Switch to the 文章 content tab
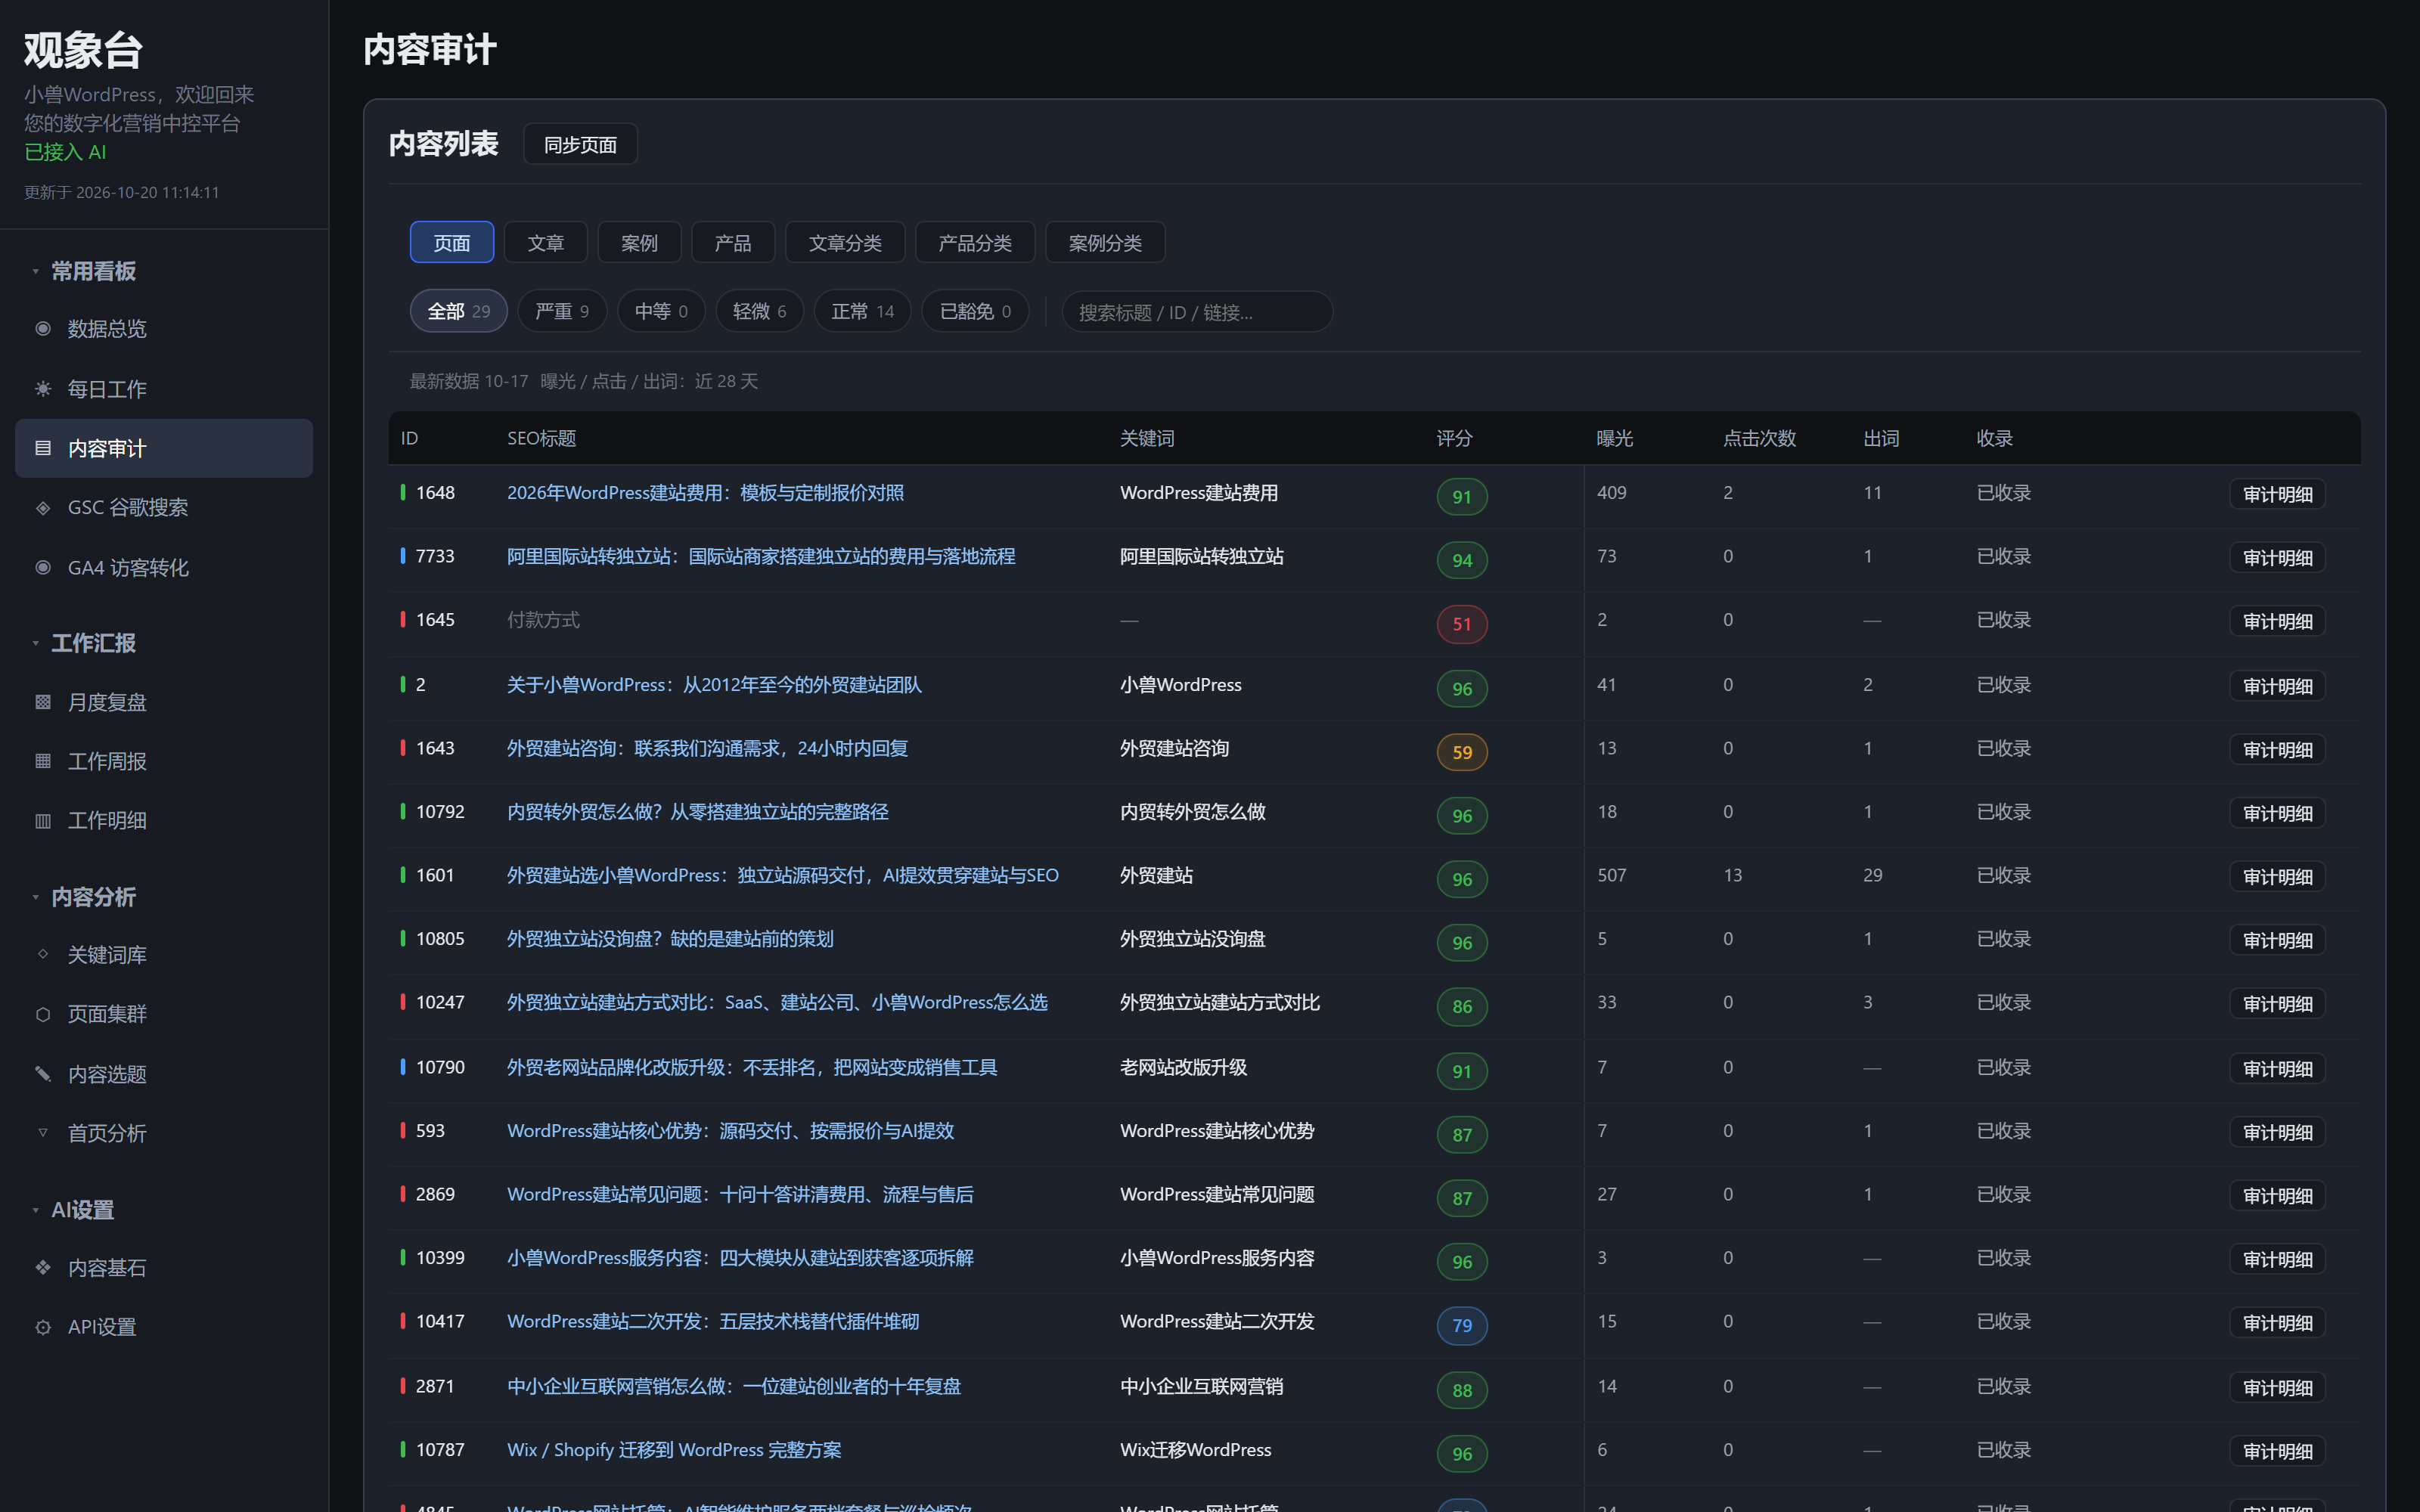The height and width of the screenshot is (1512, 2420). click(x=546, y=243)
